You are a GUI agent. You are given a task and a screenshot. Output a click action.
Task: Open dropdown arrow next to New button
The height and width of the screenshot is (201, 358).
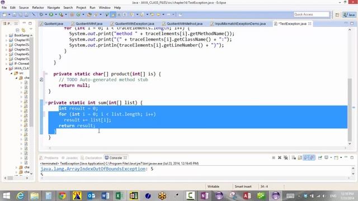tap(9, 15)
